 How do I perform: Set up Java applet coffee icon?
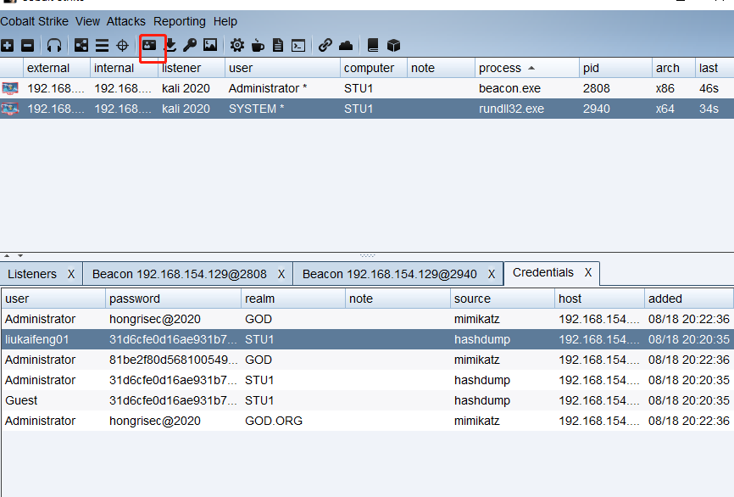258,46
